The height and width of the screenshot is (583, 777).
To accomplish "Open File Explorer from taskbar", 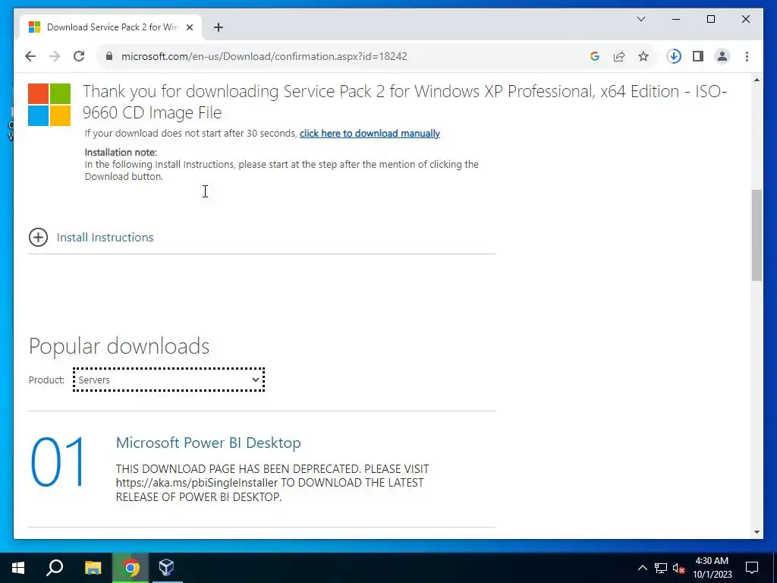I will pos(93,568).
